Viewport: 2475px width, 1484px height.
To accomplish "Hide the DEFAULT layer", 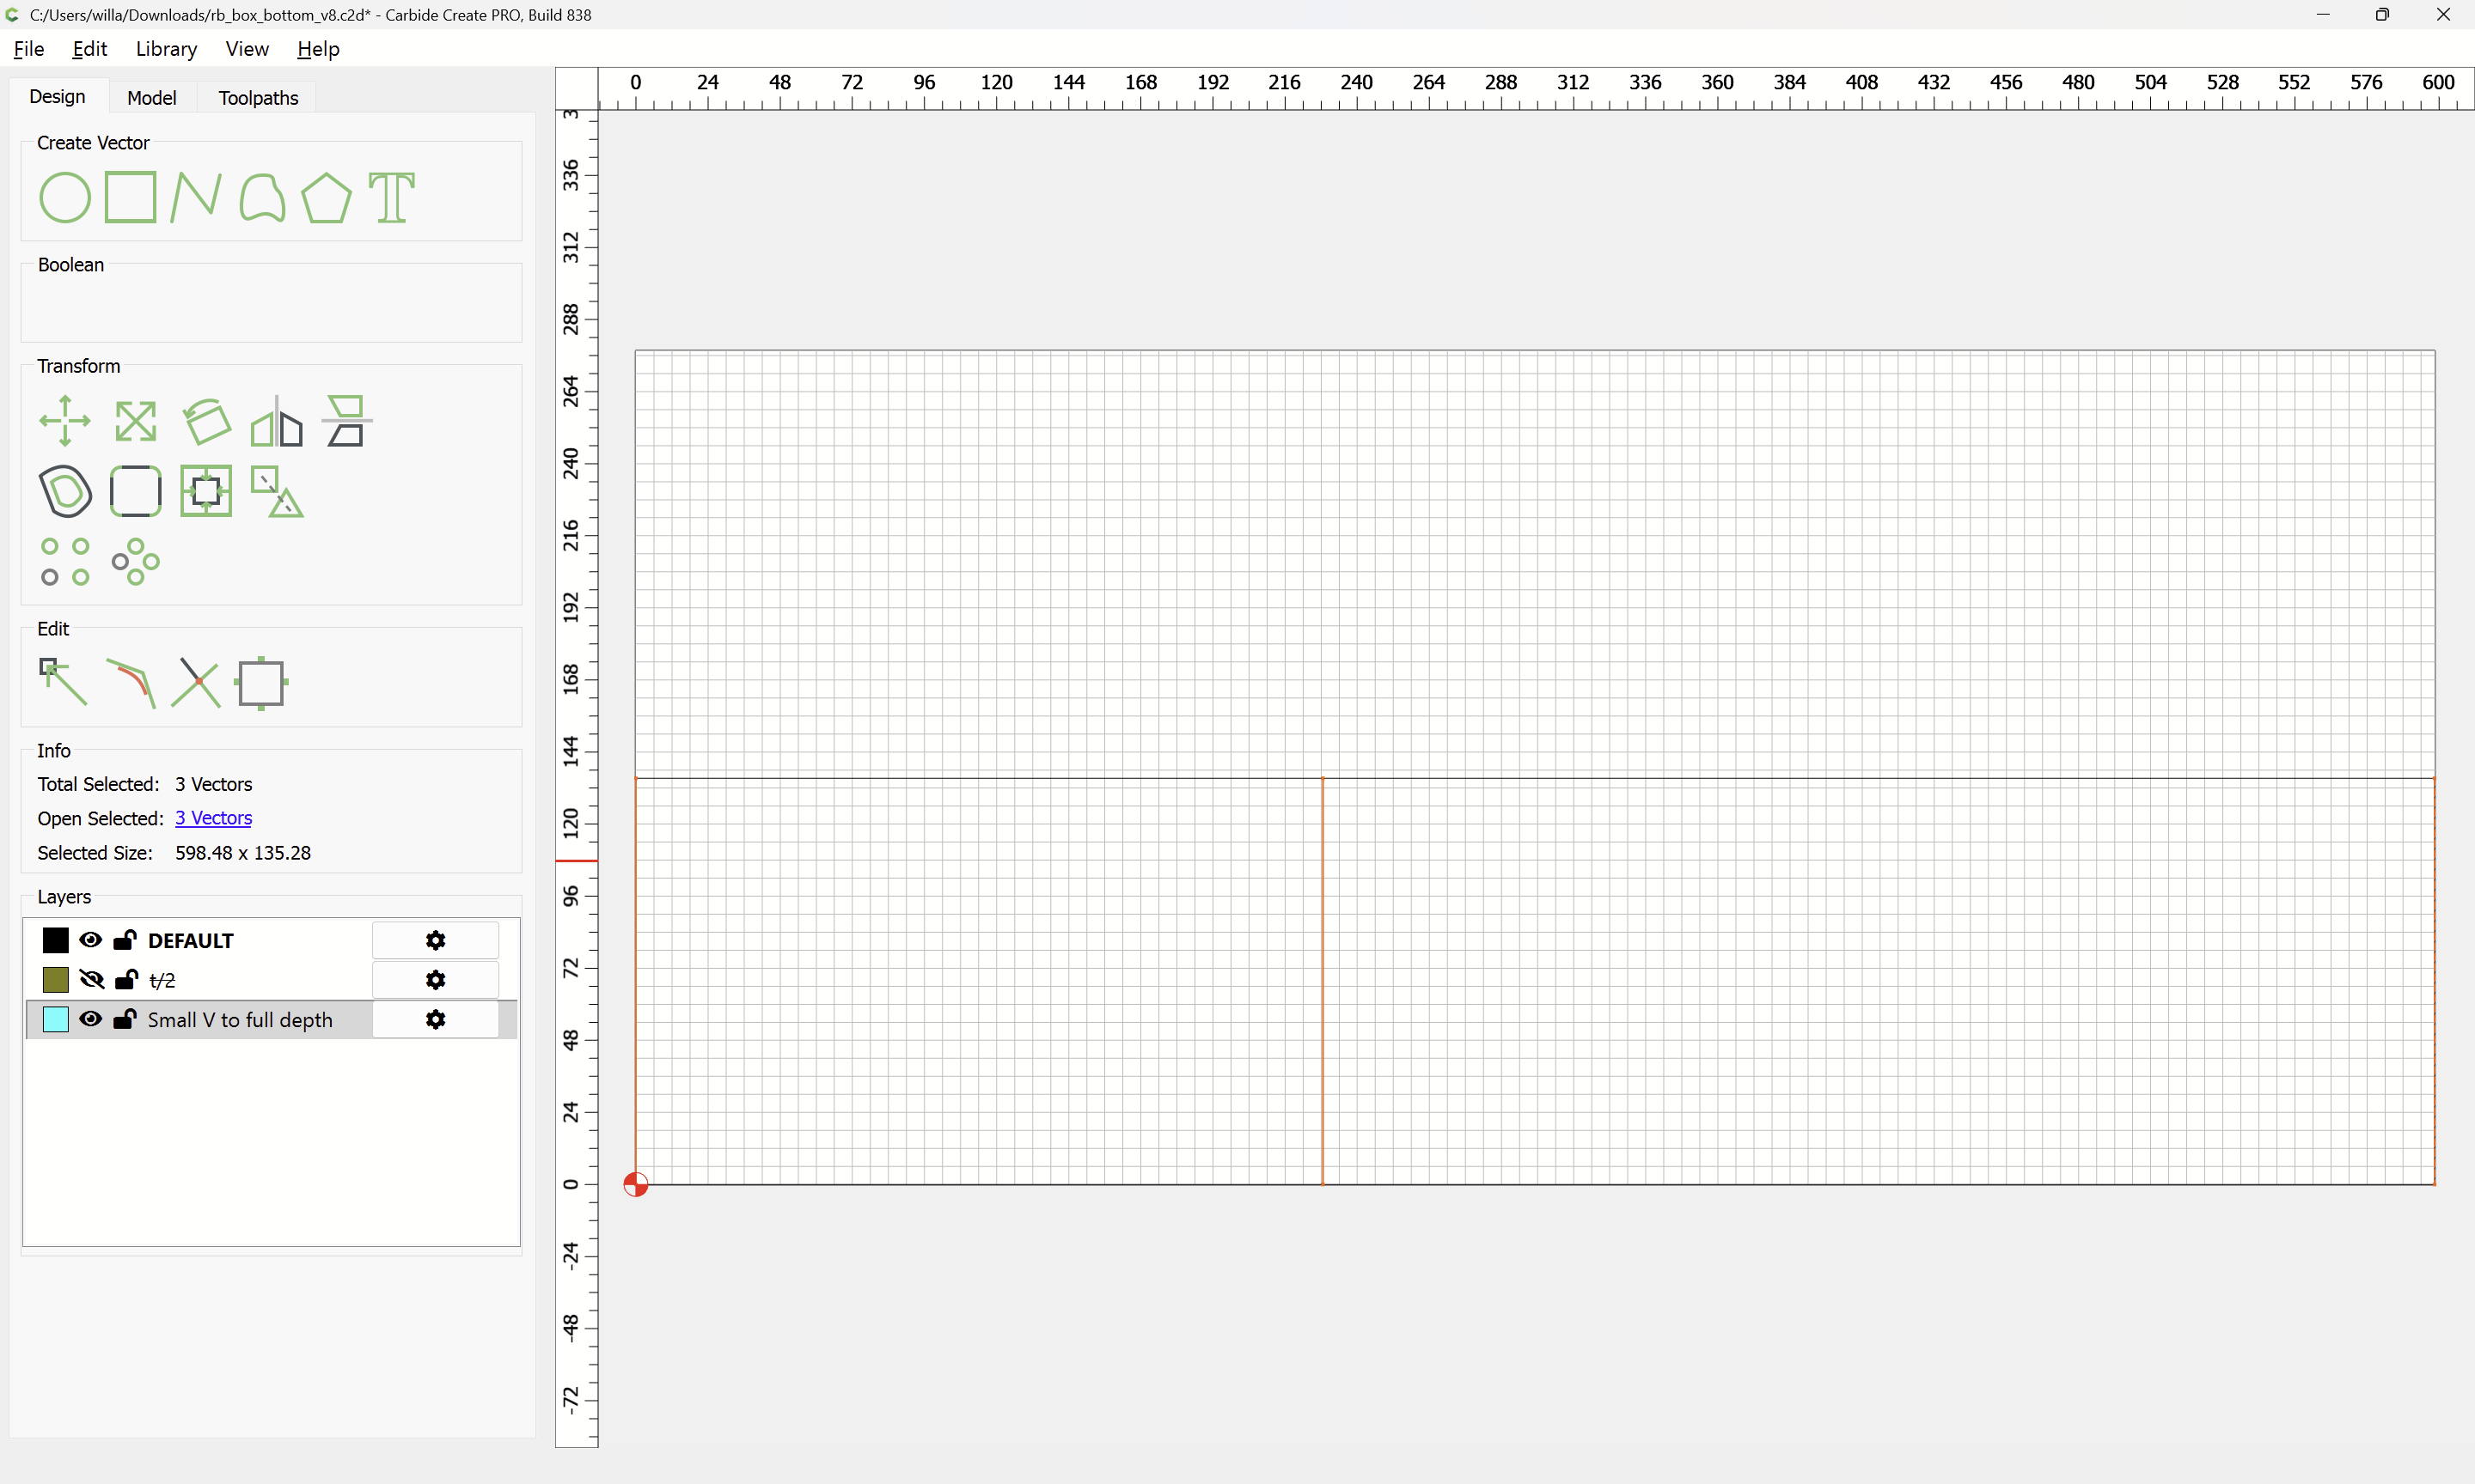I will pyautogui.click(x=91, y=940).
